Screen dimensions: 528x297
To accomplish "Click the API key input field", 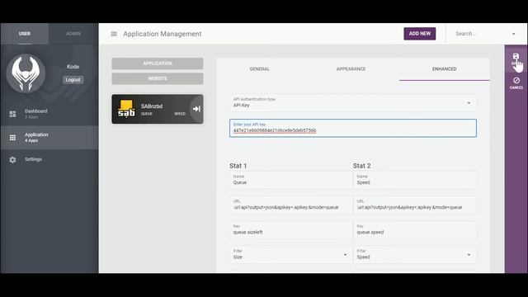I will tap(353, 128).
